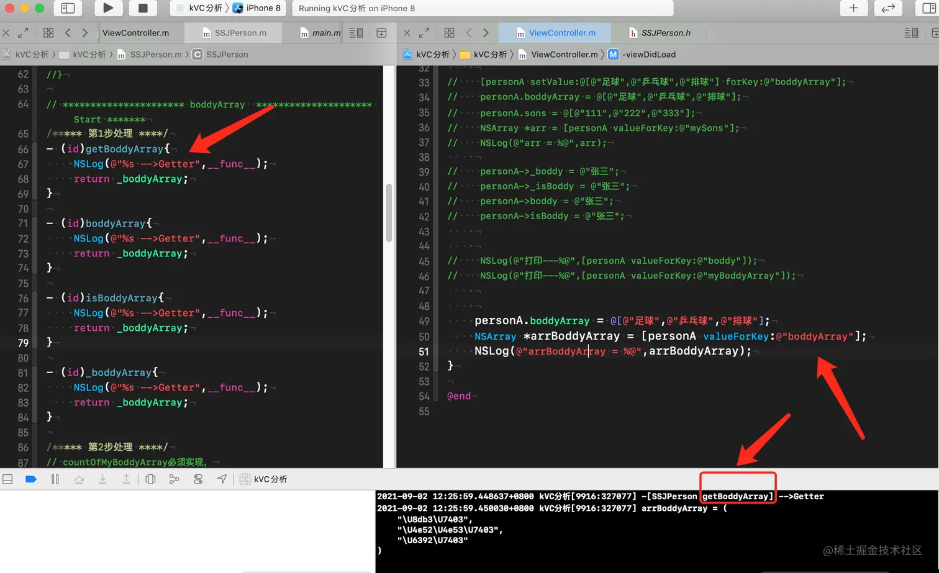Close the left editor pane

tap(6, 33)
